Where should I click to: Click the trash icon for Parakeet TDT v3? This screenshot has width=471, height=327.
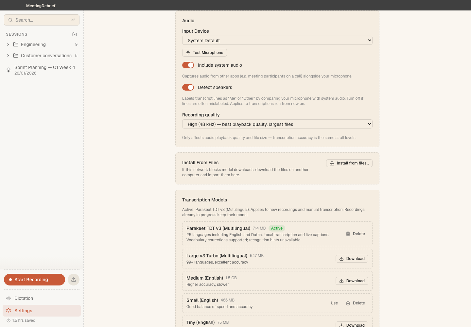(x=348, y=234)
